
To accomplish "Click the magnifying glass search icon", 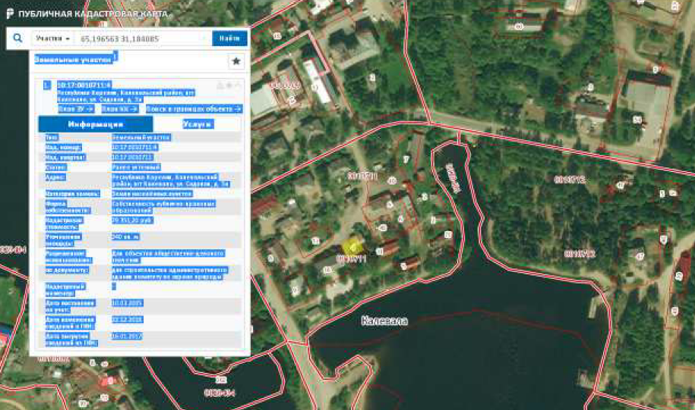I will pyautogui.click(x=17, y=39).
